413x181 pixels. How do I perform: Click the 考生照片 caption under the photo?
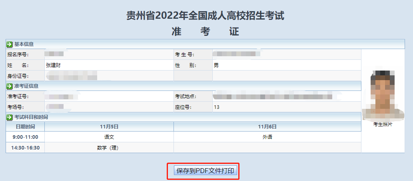382,125
